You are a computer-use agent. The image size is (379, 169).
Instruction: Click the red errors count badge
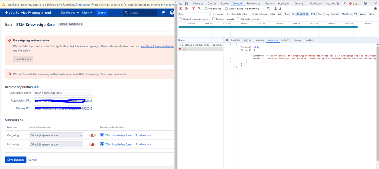(351, 3)
